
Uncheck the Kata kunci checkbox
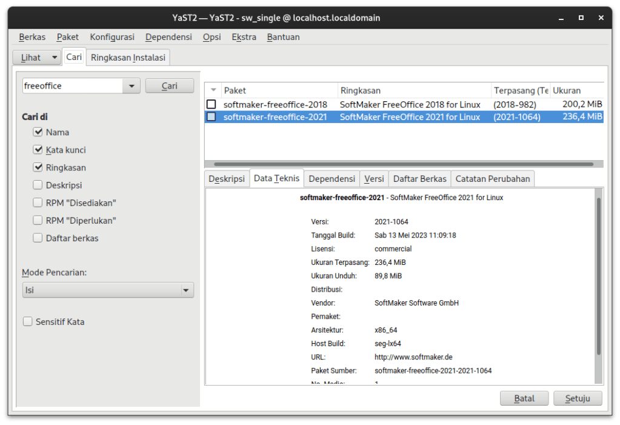[38, 150]
